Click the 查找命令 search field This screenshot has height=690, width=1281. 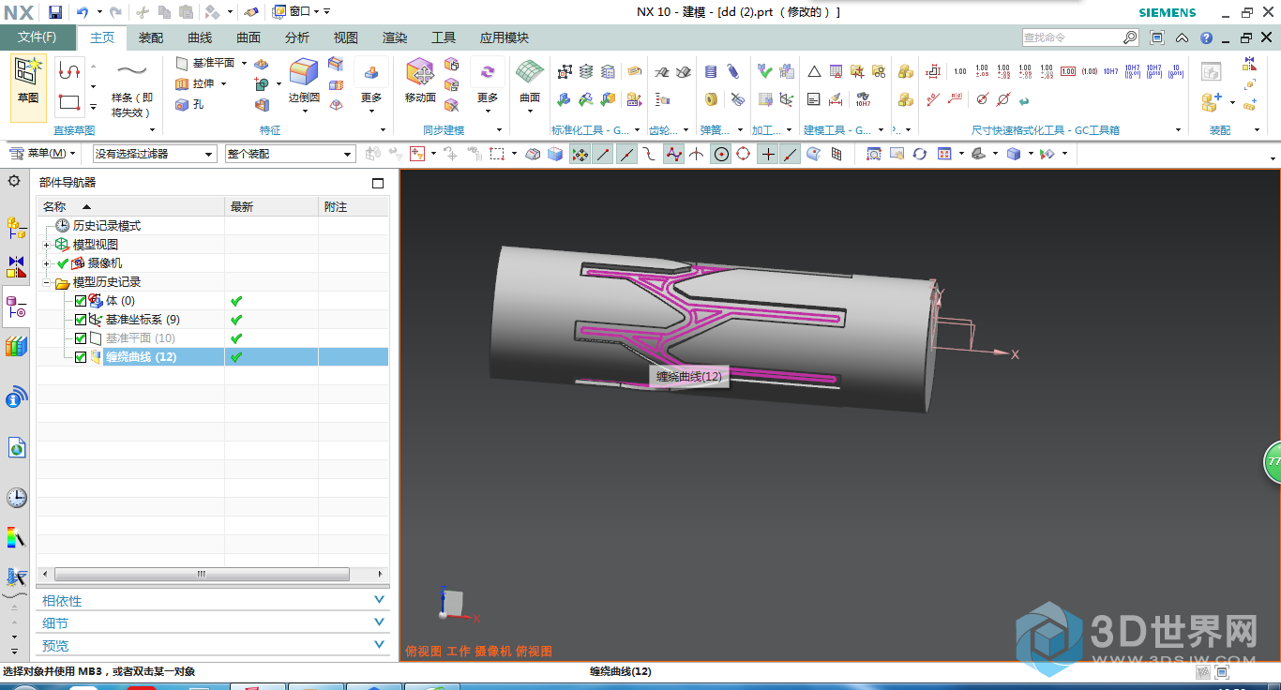1071,37
